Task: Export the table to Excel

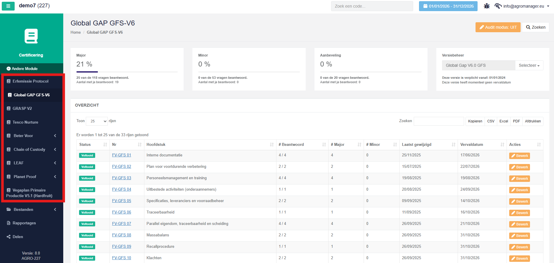Action: pos(504,121)
